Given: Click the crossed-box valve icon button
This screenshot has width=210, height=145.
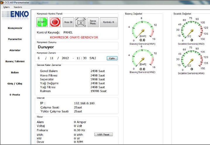Looking at the screenshot, I should [80, 22].
